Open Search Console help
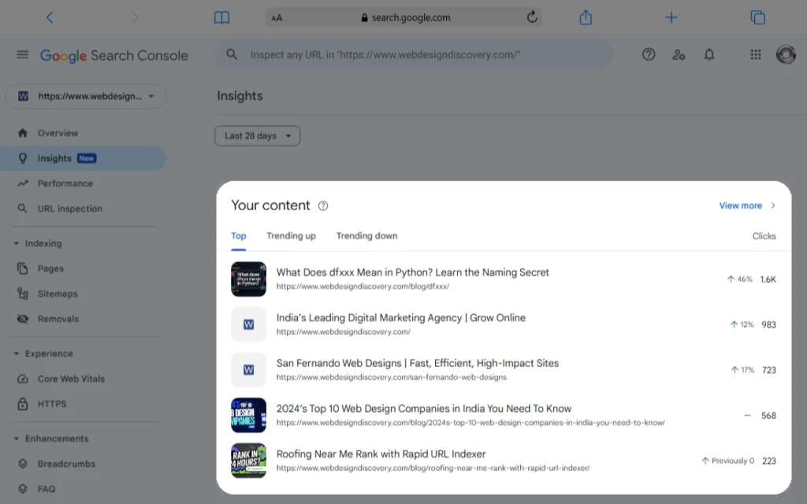The height and width of the screenshot is (504, 807). (x=649, y=54)
